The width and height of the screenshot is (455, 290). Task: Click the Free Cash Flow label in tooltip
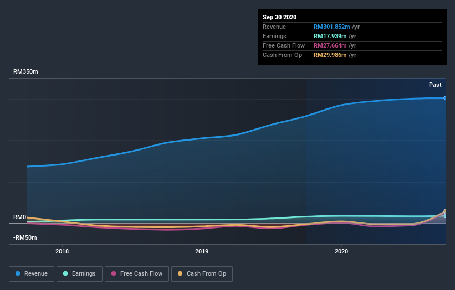coord(284,45)
